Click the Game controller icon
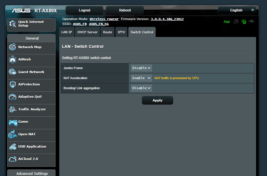 pyautogui.click(x=13, y=122)
